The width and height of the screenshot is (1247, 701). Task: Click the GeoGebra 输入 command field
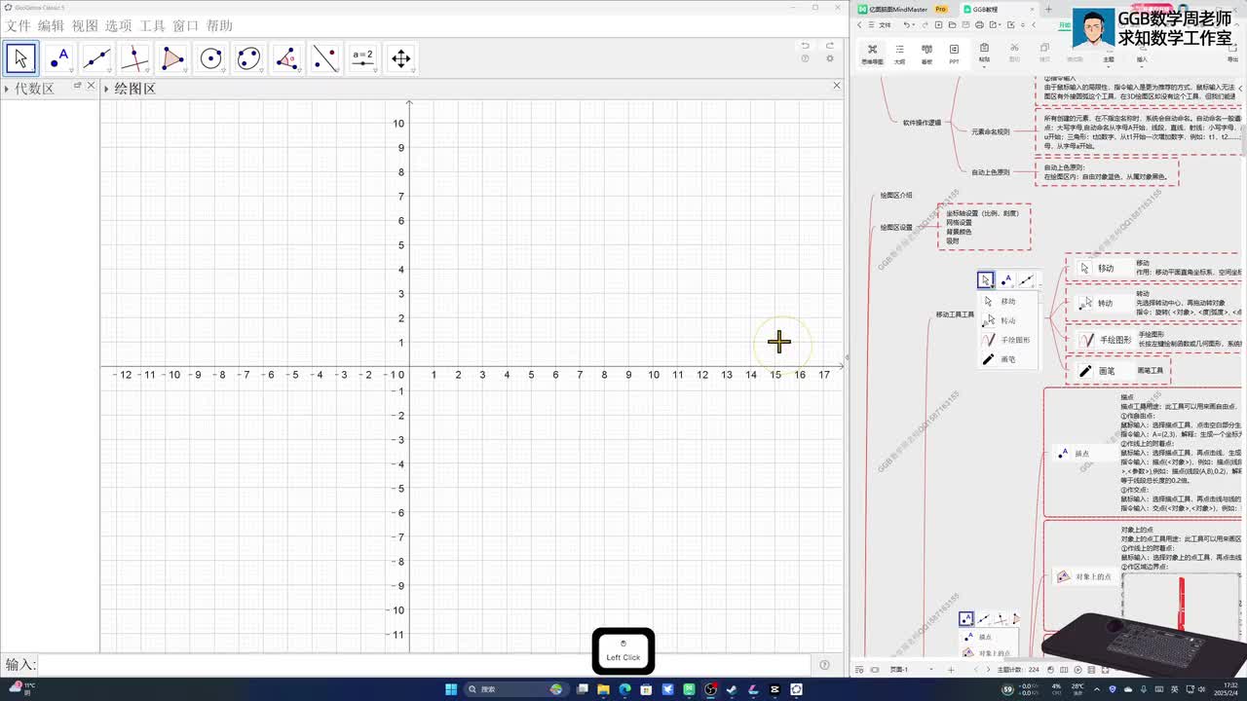coord(425,665)
